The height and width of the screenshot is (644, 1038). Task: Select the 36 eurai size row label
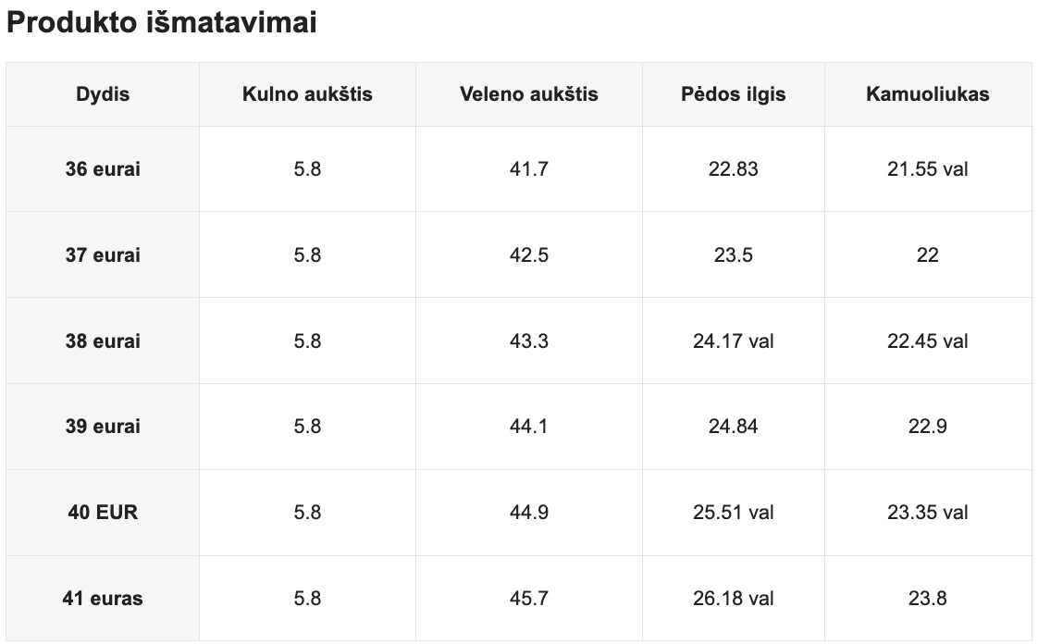coord(103,169)
